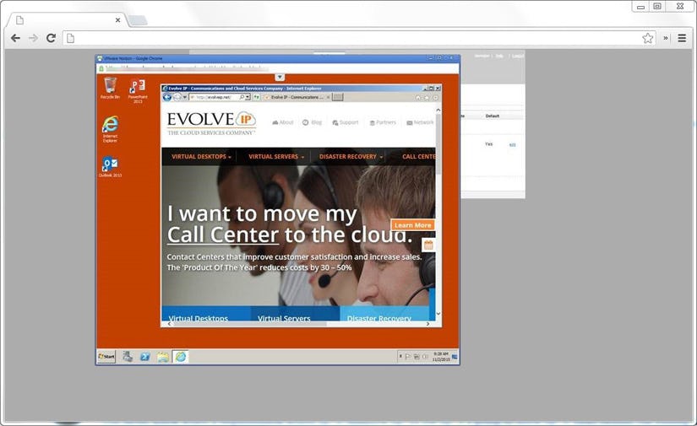The image size is (697, 426).
Task: Open the PowerPoint 2013 desktop shortcut
Action: pyautogui.click(x=138, y=90)
